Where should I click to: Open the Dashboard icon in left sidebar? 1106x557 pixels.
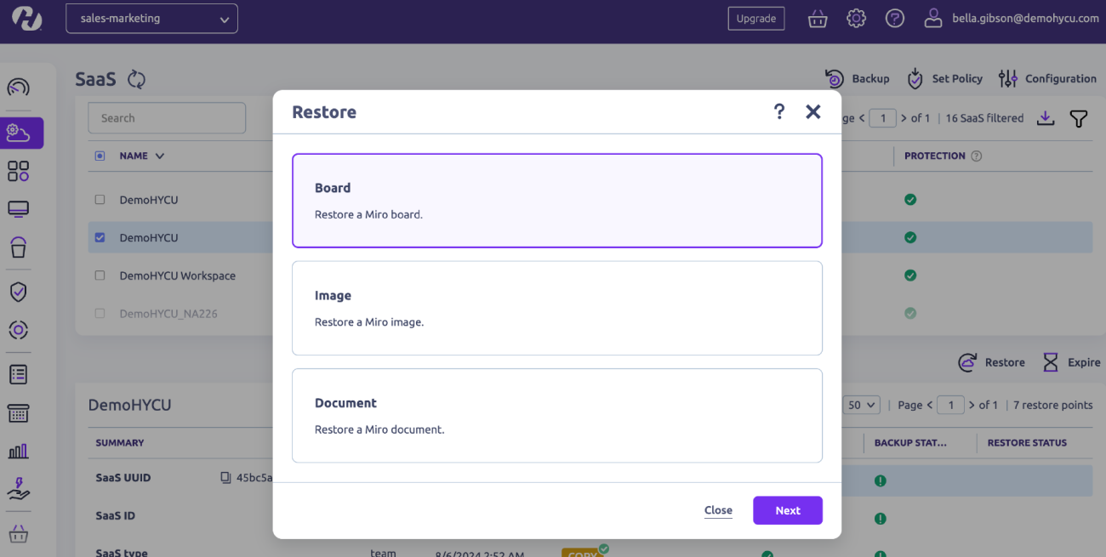click(18, 88)
